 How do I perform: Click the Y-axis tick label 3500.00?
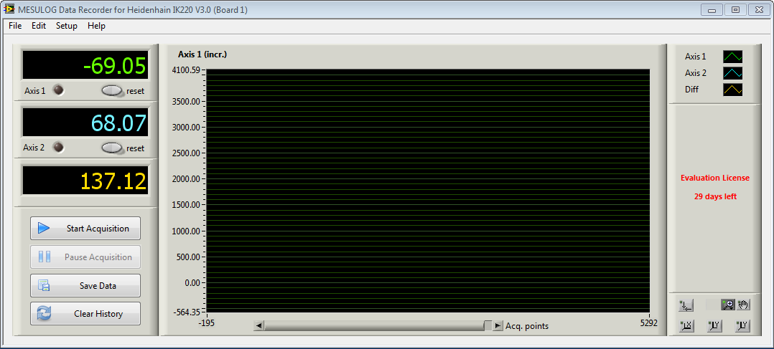(186, 101)
